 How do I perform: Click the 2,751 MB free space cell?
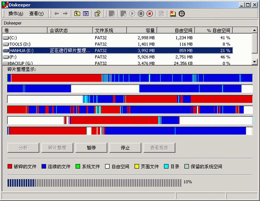click(184, 57)
